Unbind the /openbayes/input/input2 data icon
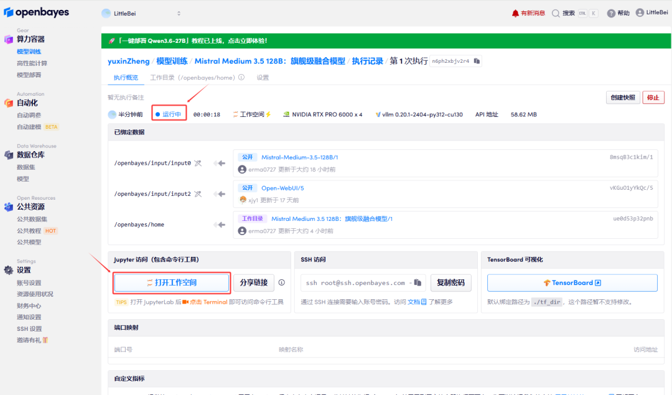The height and width of the screenshot is (395, 672). click(198, 194)
